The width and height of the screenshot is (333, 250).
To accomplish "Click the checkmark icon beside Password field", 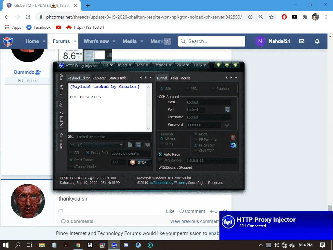I will pos(227,125).
